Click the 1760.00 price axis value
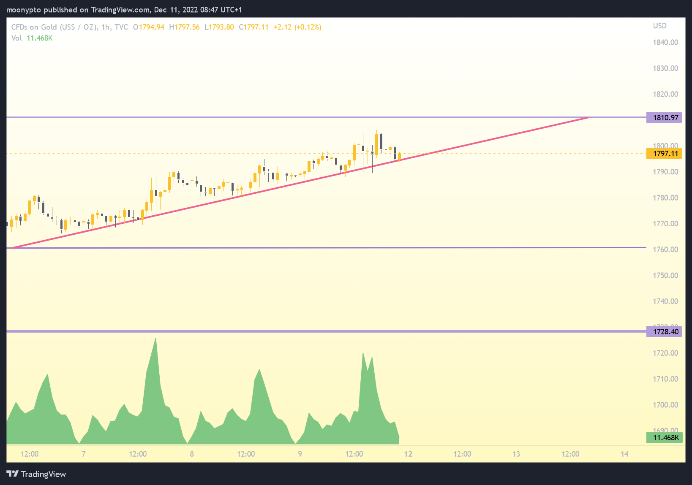692x485 pixels. point(665,249)
